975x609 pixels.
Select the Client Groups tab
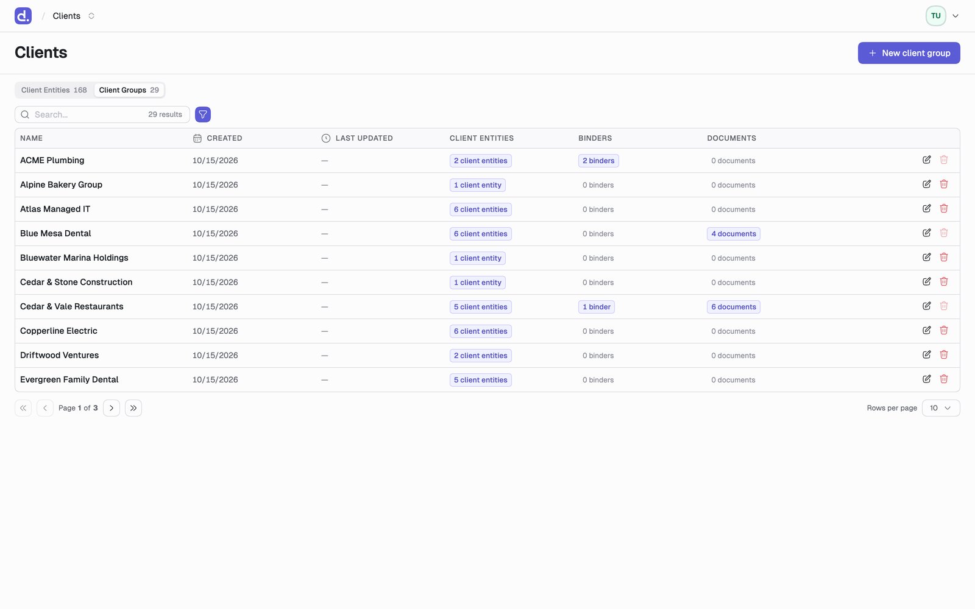pos(129,90)
